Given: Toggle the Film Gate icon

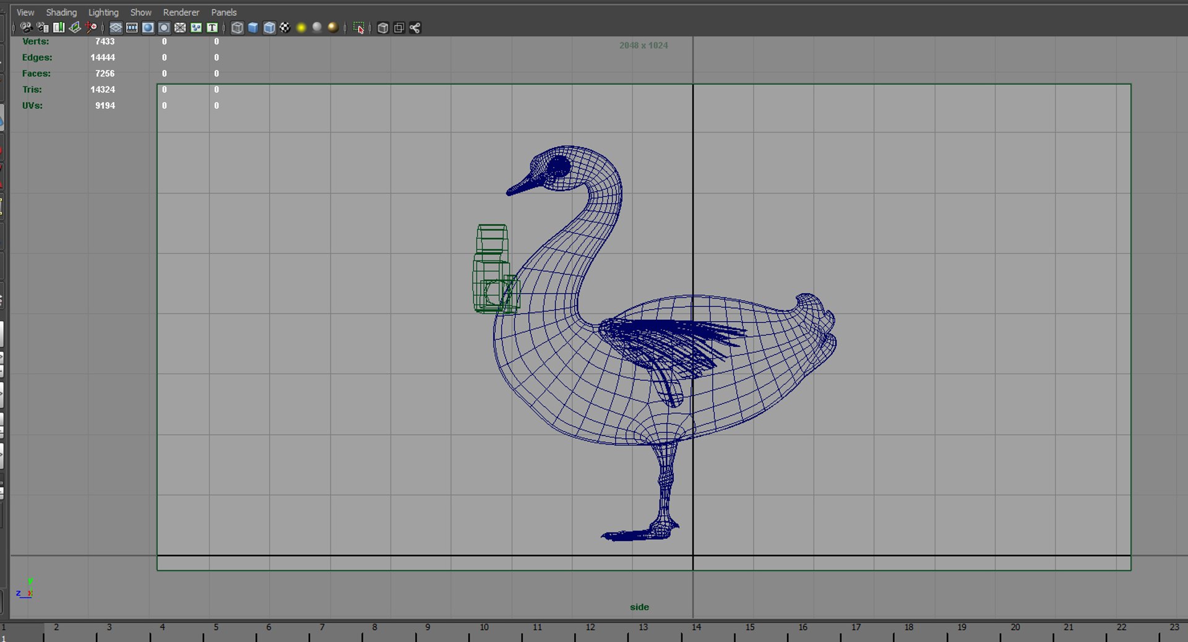Looking at the screenshot, I should (132, 27).
